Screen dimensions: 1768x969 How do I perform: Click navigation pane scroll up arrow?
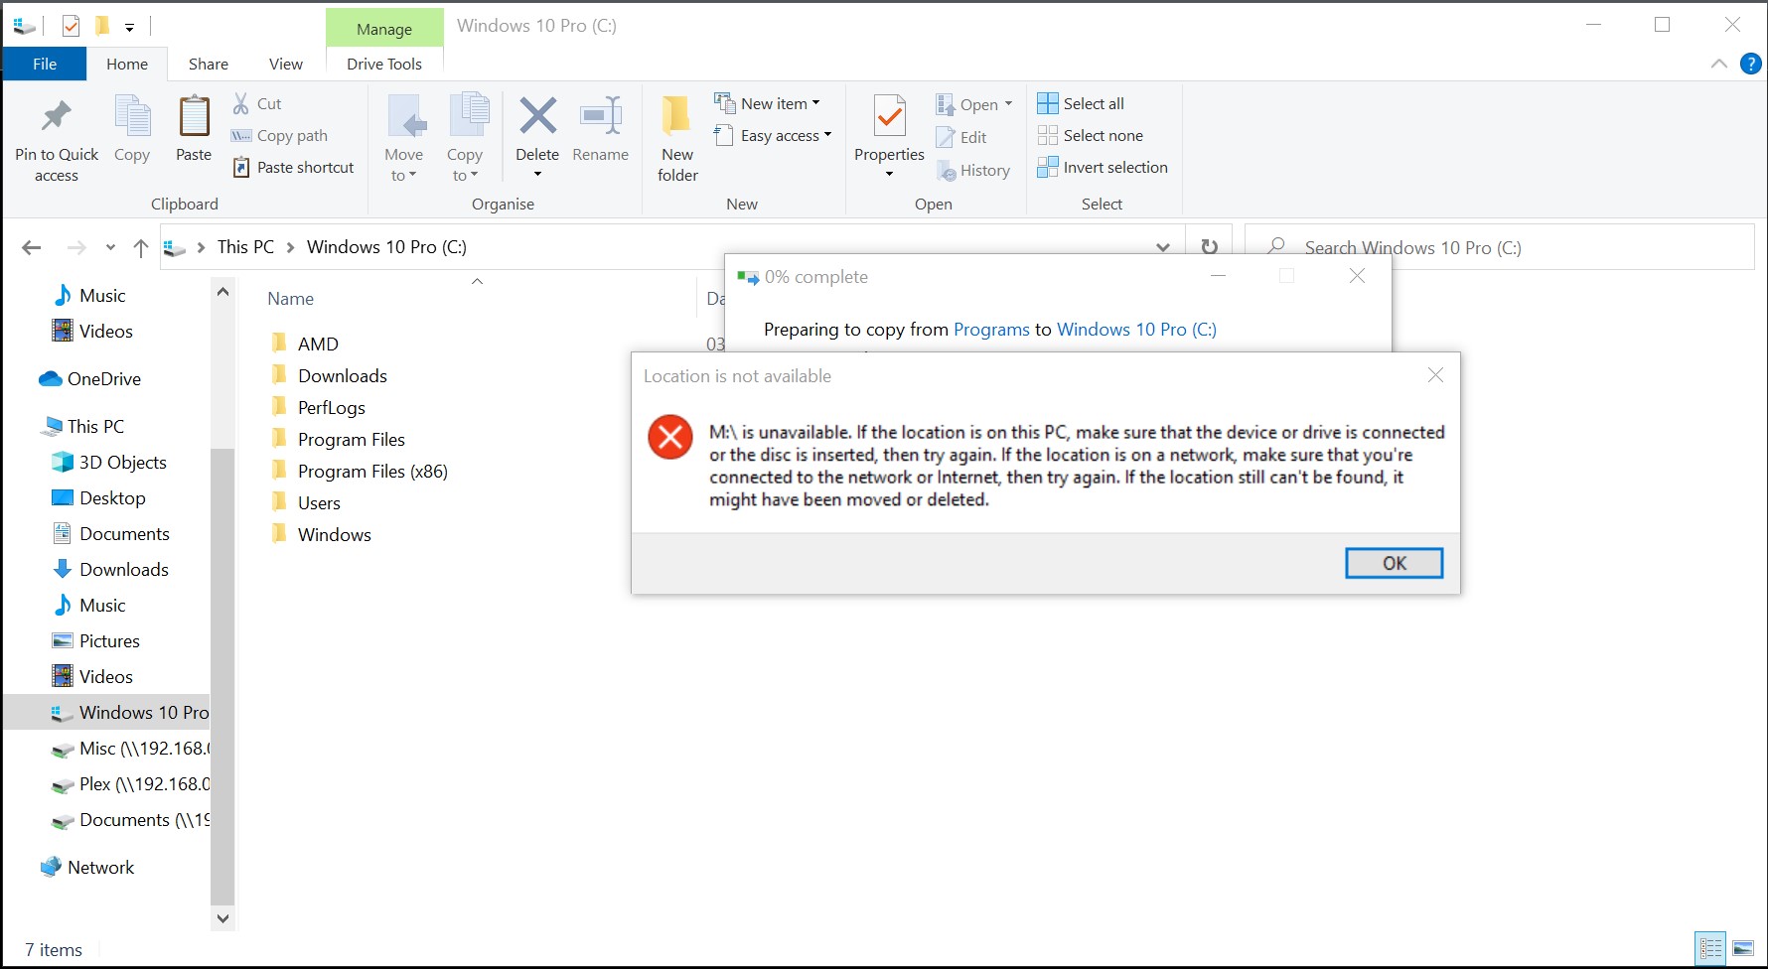(x=222, y=292)
